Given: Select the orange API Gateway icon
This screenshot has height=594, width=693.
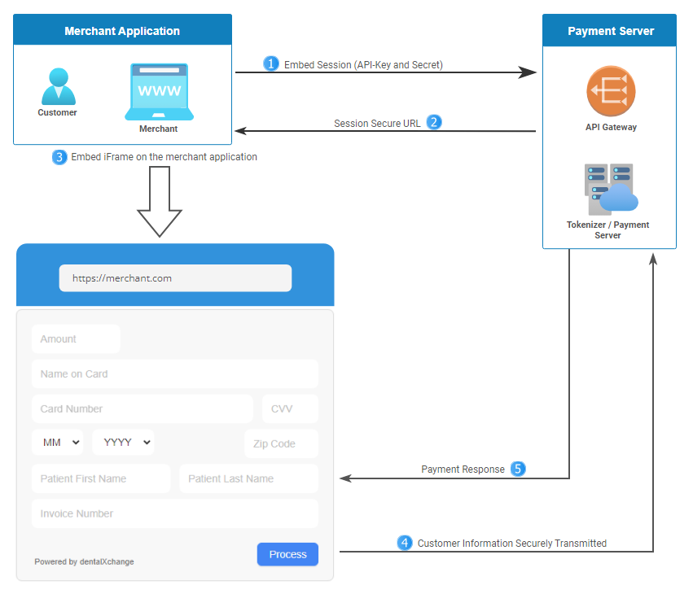Looking at the screenshot, I should [x=610, y=91].
